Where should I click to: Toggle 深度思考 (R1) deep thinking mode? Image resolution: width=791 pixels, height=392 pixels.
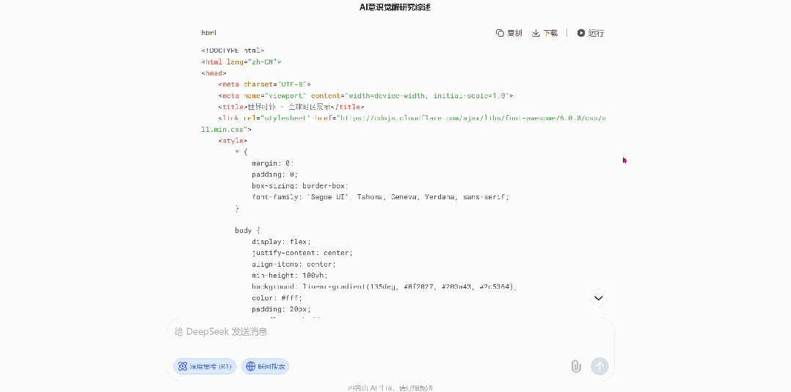click(x=205, y=366)
